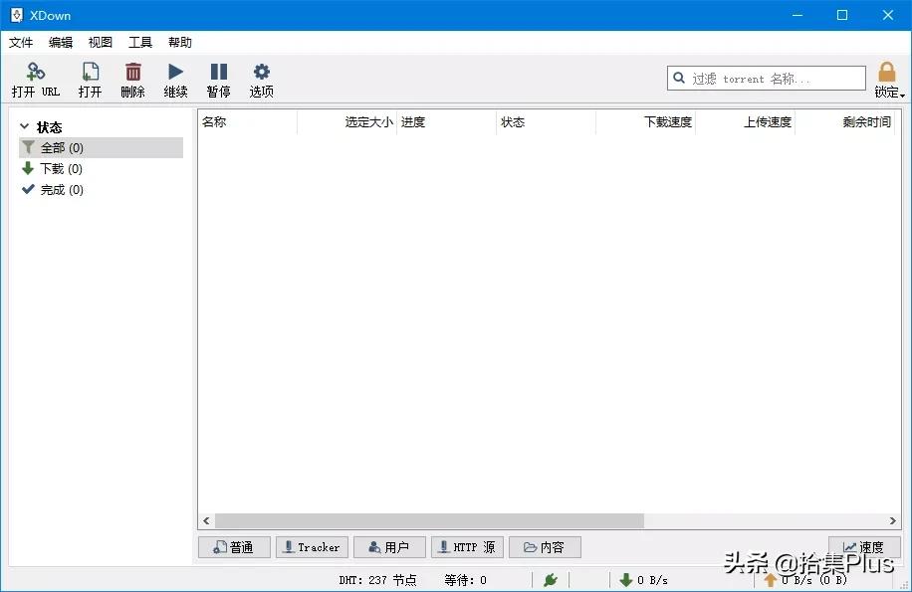The height and width of the screenshot is (592, 912).
Task: Click the network connection icon in status bar
Action: click(551, 579)
